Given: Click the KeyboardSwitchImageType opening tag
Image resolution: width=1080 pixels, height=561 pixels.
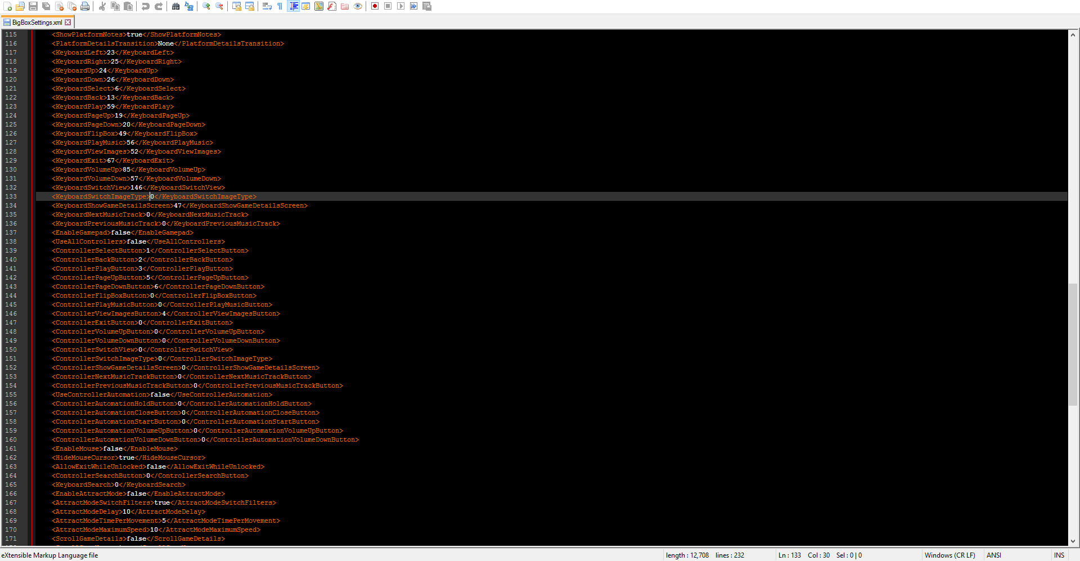Looking at the screenshot, I should [101, 196].
